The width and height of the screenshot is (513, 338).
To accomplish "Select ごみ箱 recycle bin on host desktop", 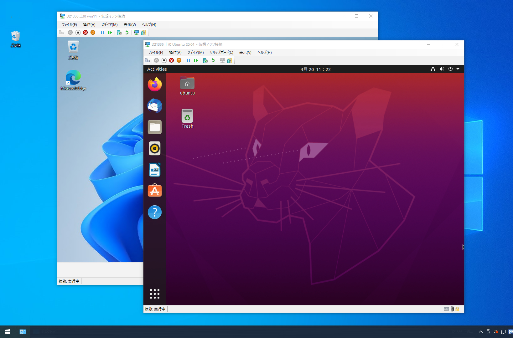I will [x=16, y=39].
